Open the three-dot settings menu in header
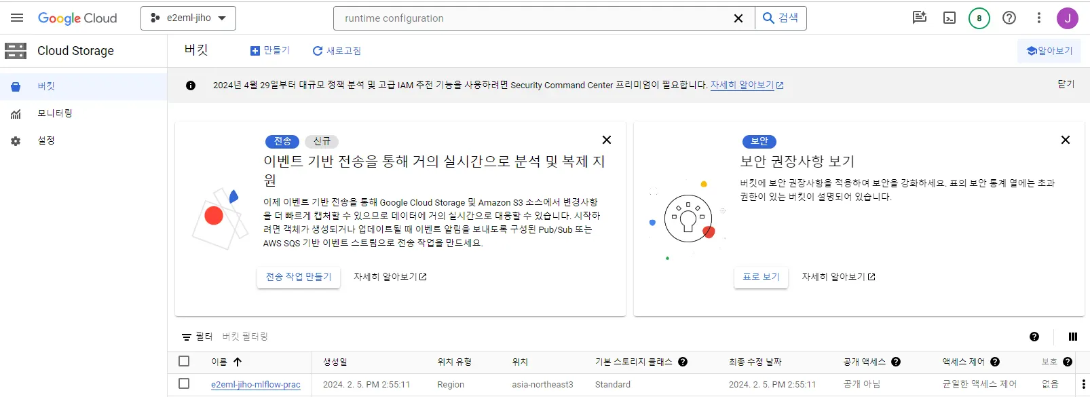1090x397 pixels. click(x=1038, y=18)
